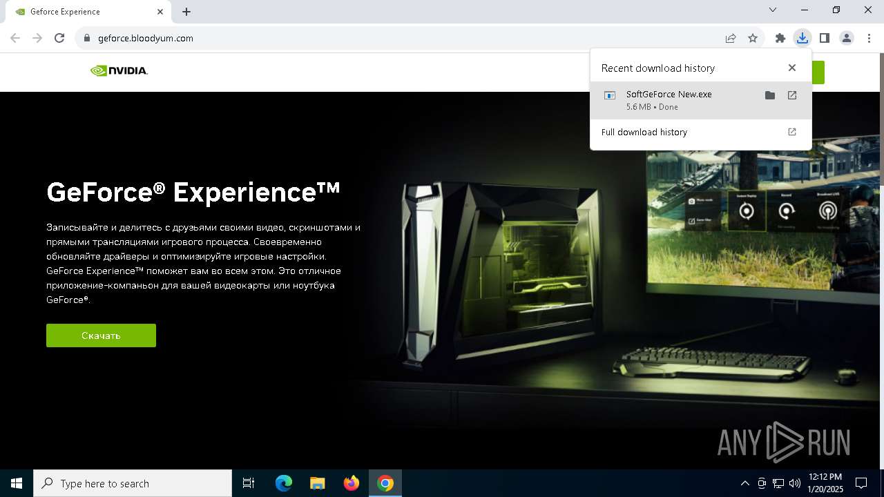Click the Chrome taskbar icon
The image size is (884, 497).
tap(385, 483)
